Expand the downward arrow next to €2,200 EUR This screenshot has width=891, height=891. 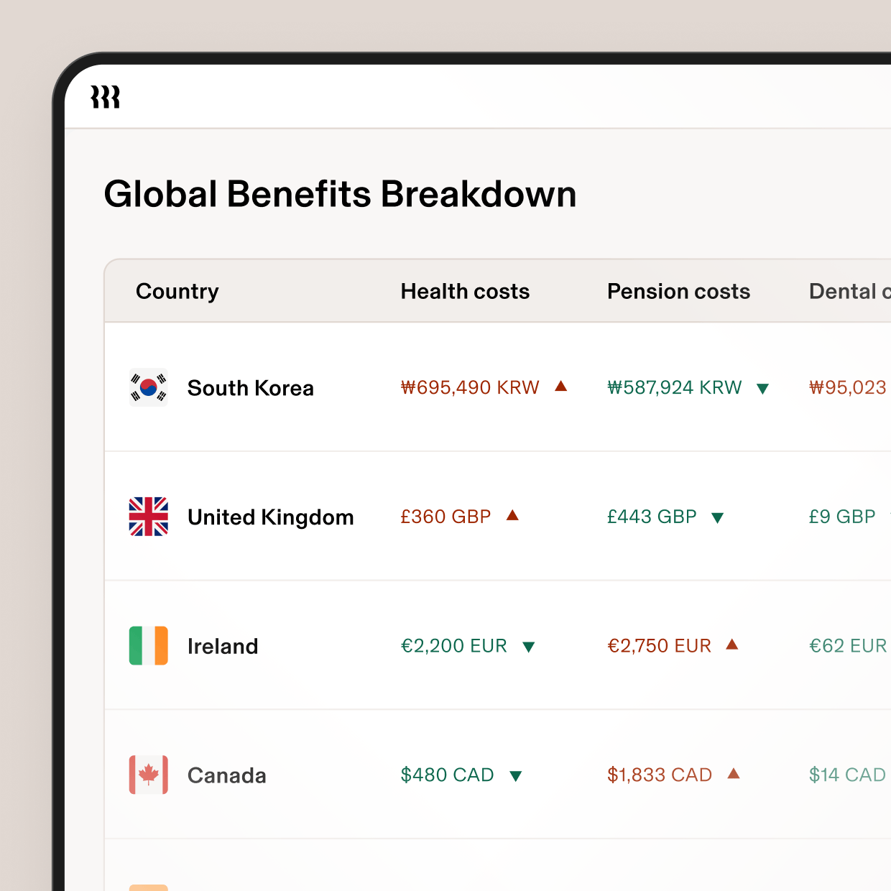[529, 647]
